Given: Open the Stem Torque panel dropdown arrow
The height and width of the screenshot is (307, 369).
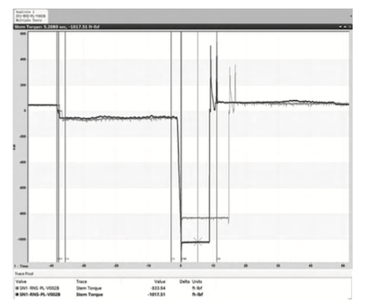Looking at the screenshot, I should (x=340, y=27).
